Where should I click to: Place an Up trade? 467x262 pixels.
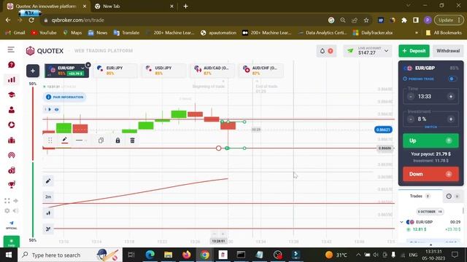coord(431,140)
